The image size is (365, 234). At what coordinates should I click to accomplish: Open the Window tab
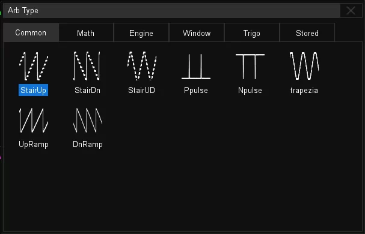[x=197, y=33]
